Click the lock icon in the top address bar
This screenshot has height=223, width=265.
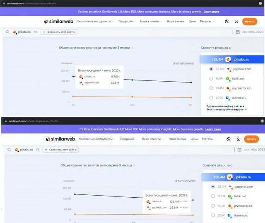pos(4,3)
